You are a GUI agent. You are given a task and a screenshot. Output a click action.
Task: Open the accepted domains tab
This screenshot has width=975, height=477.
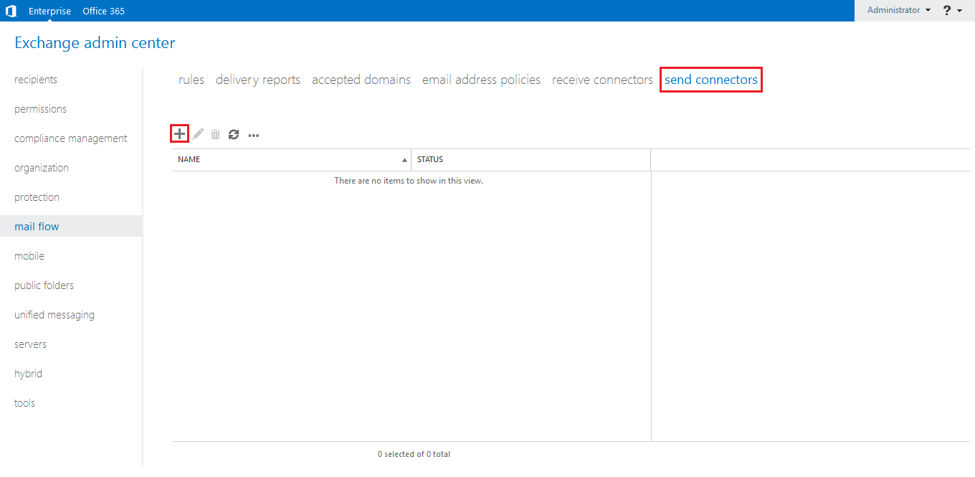point(361,80)
